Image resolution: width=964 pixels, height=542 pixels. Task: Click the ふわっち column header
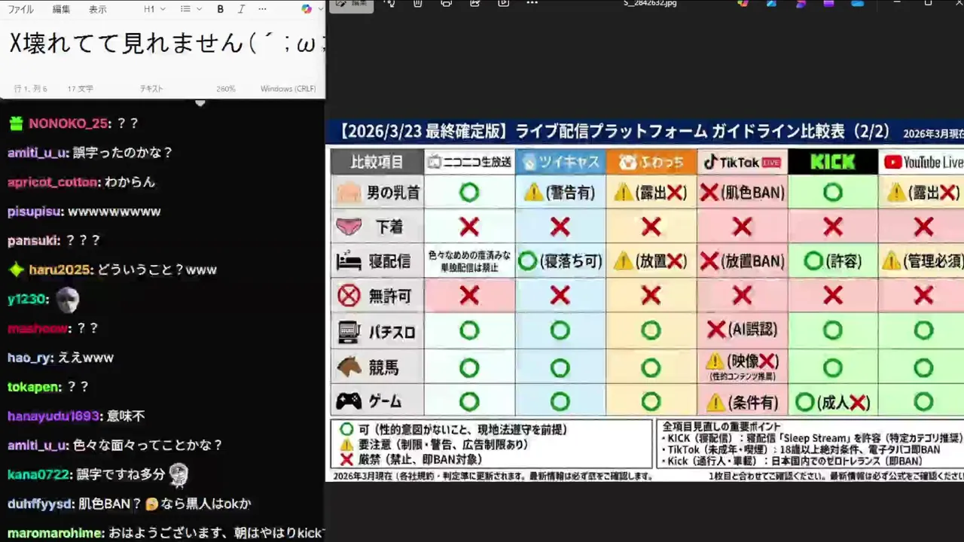651,162
